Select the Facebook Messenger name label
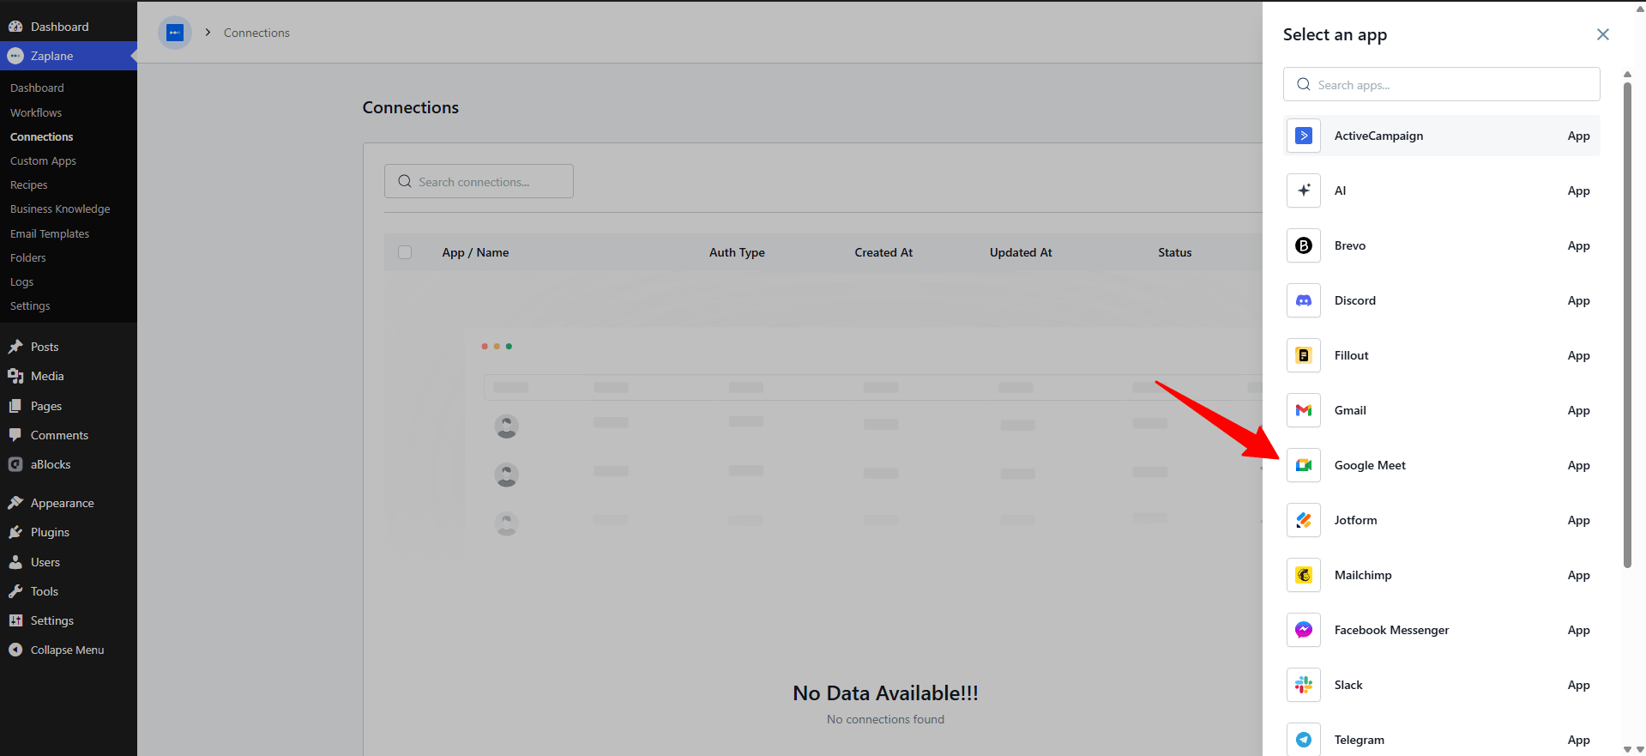Viewport: 1646px width, 756px height. (1391, 630)
